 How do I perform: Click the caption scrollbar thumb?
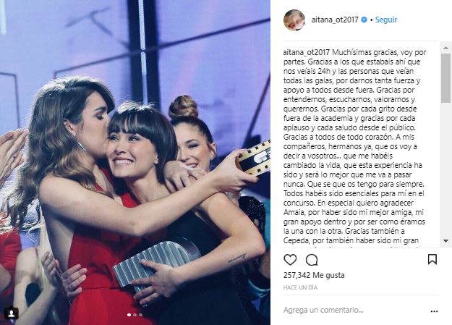pyautogui.click(x=446, y=77)
